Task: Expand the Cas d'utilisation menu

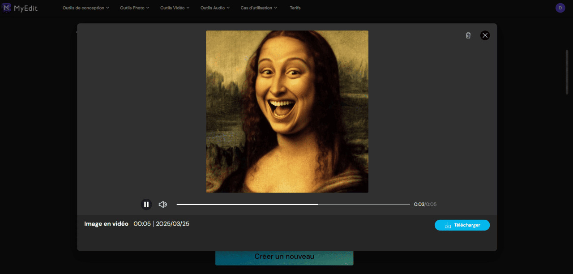Action: 258,8
